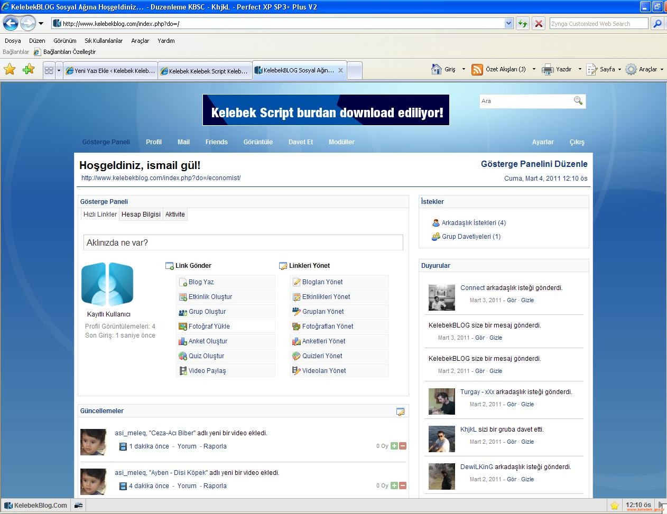Click the Anketleri Yönet chart icon

pyautogui.click(x=297, y=341)
